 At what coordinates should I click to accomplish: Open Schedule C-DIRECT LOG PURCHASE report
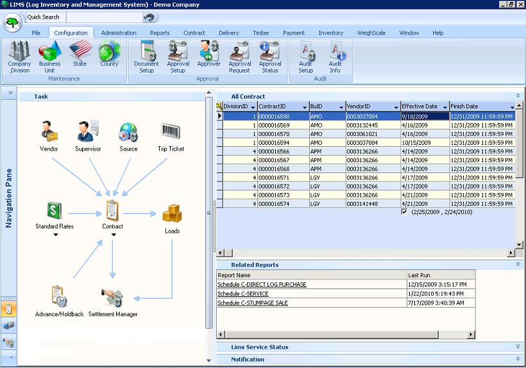point(262,284)
